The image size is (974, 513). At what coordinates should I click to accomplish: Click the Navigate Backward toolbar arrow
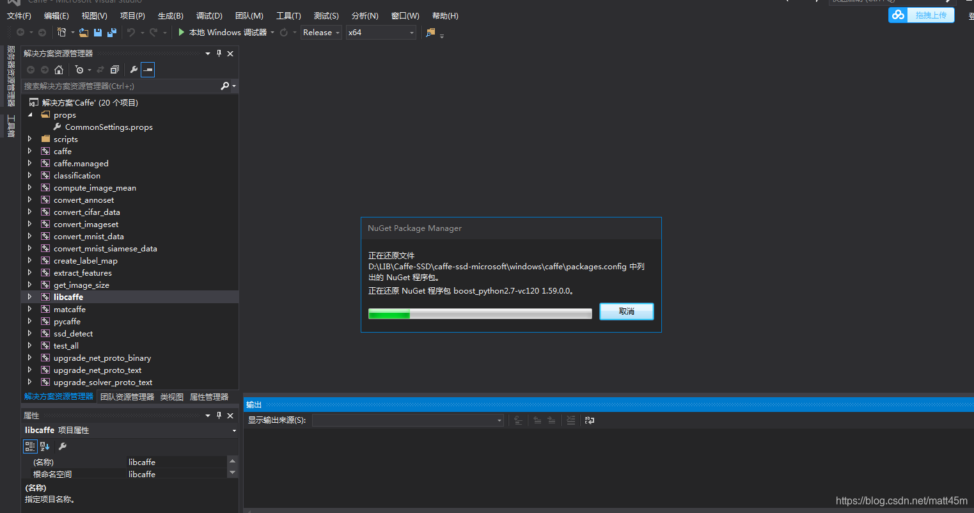[20, 32]
